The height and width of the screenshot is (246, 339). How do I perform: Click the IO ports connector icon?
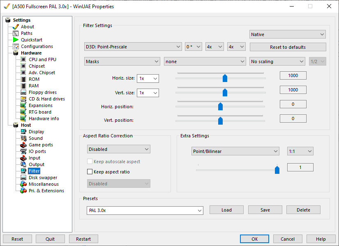pyautogui.click(x=23, y=151)
